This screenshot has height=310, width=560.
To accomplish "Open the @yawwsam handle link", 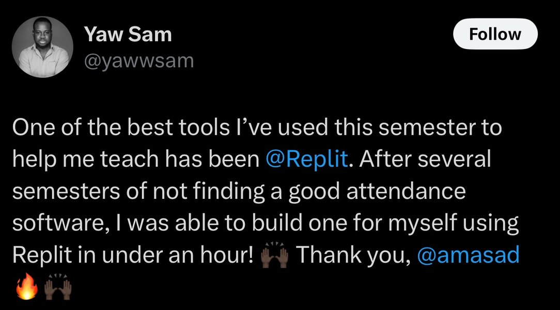I will click(138, 61).
